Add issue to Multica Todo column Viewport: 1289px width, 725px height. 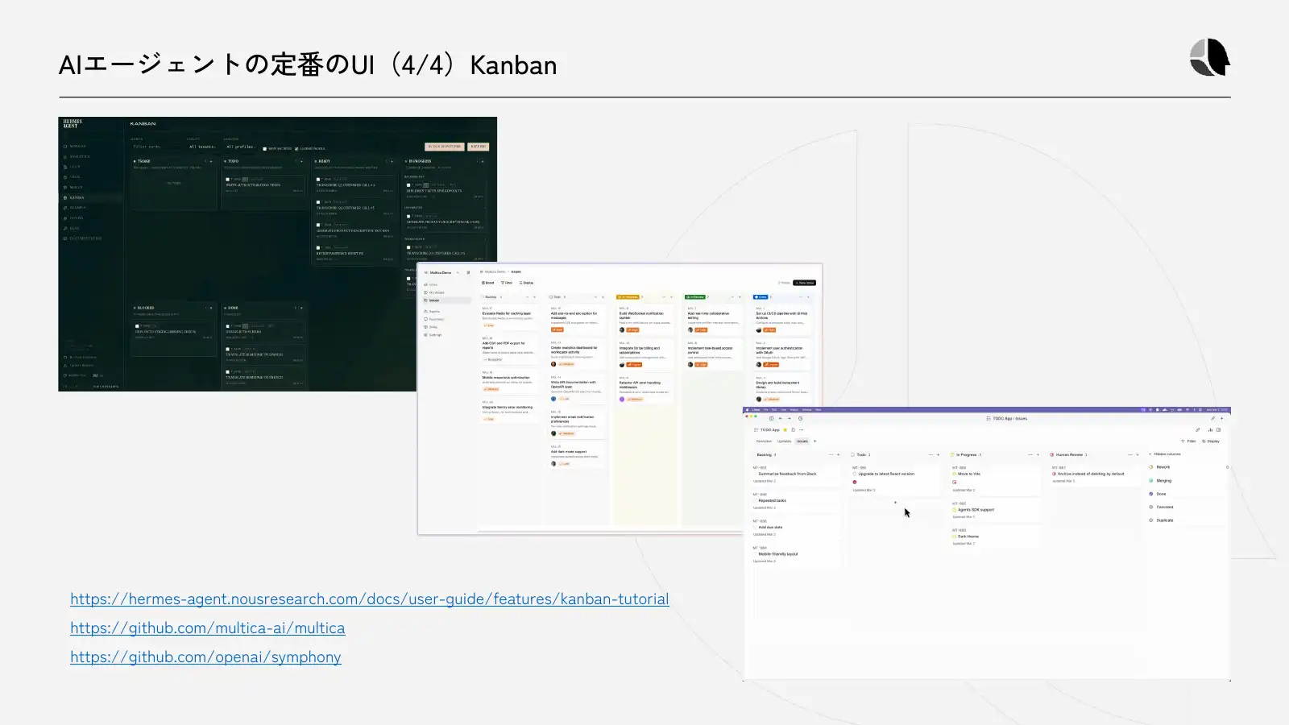603,297
